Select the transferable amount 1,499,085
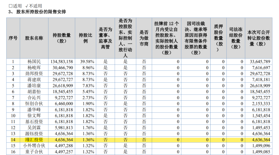 pos(261,152)
